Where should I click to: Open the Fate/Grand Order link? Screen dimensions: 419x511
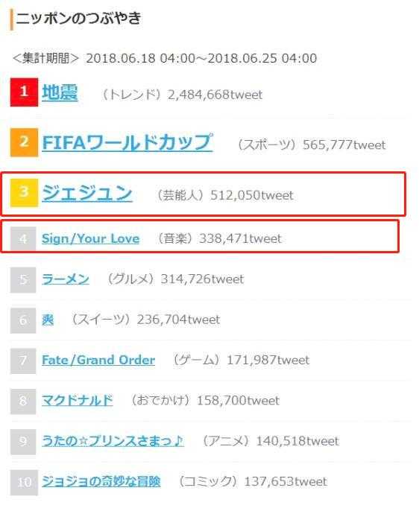[98, 360]
